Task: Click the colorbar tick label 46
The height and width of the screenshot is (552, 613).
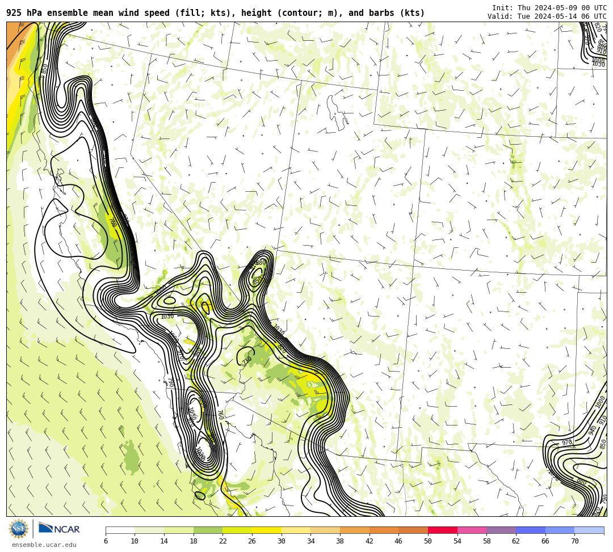Action: click(x=399, y=541)
